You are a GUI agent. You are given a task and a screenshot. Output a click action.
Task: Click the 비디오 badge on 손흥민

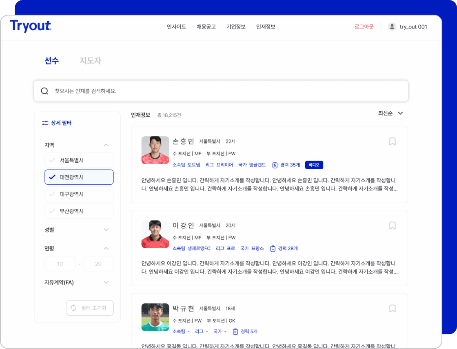pyautogui.click(x=314, y=165)
